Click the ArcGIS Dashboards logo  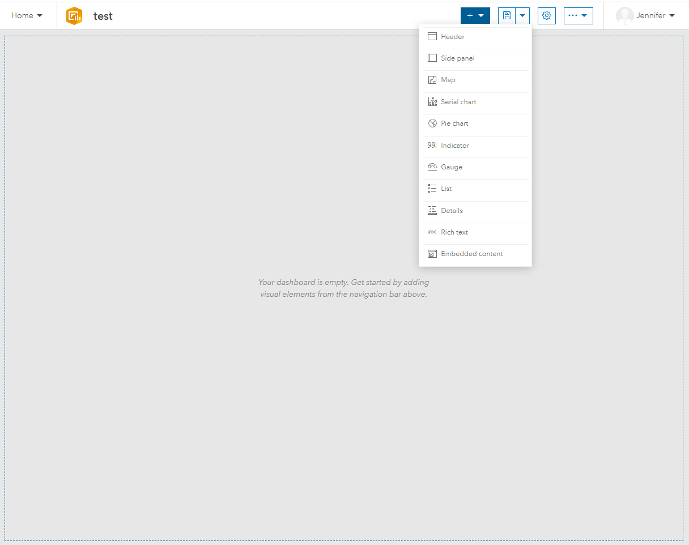click(x=74, y=15)
